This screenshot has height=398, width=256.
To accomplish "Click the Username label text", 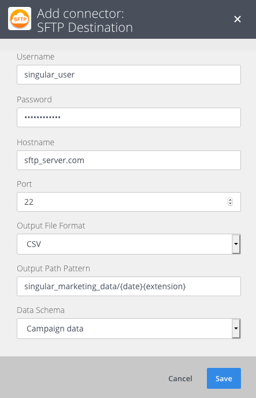I will (x=36, y=57).
